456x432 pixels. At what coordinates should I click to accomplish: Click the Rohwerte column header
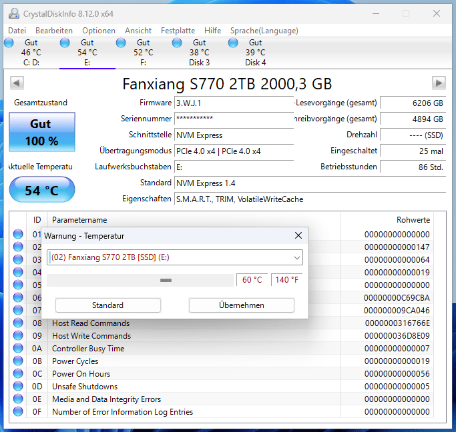387,220
